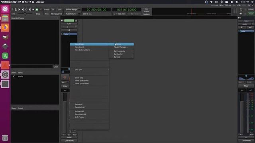The height and width of the screenshot is (143, 255).
Task: Select the Fader processor in Audio strip
Action: pos(69,34)
